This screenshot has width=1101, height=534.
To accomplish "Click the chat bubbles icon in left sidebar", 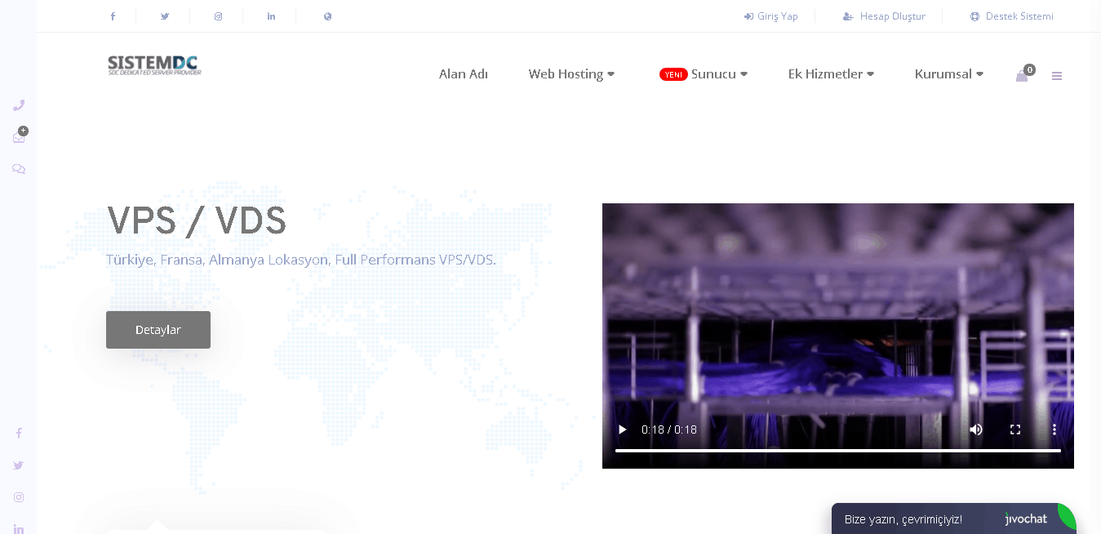I will coord(19,169).
